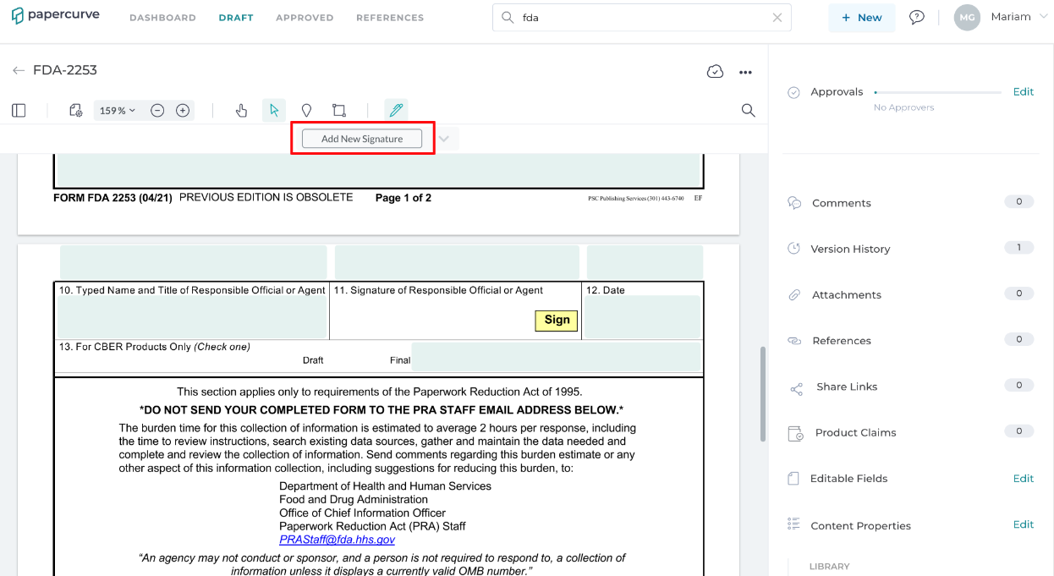1054x576 pixels.
Task: Open the References navigation tab
Action: (390, 18)
